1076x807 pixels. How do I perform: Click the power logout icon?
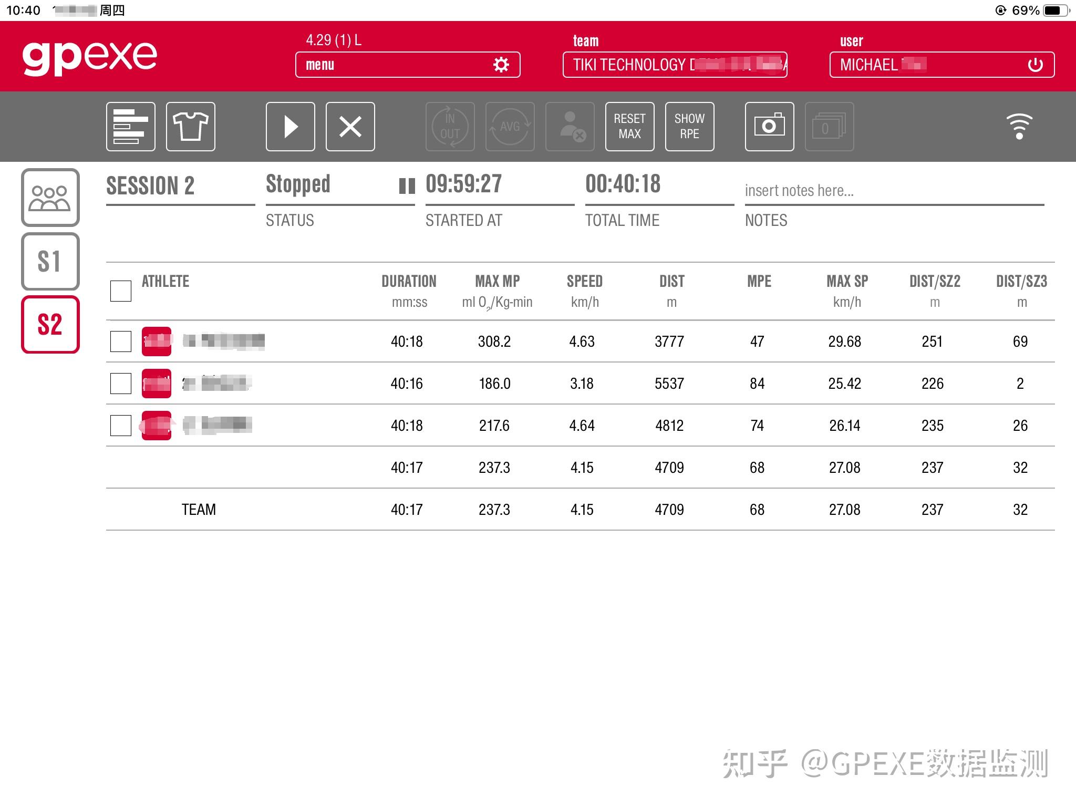[x=1035, y=65]
